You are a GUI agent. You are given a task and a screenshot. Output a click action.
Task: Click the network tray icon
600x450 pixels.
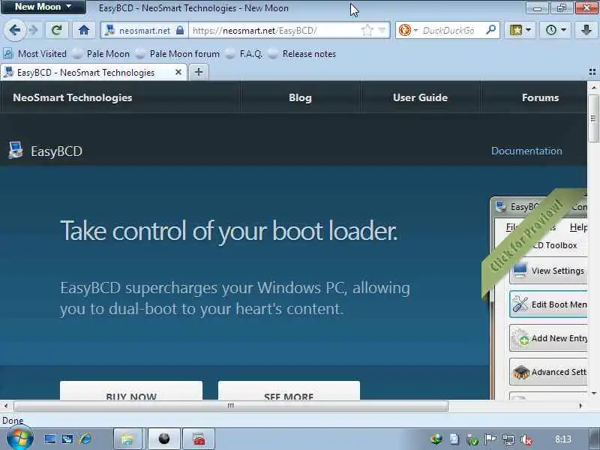tap(508, 439)
